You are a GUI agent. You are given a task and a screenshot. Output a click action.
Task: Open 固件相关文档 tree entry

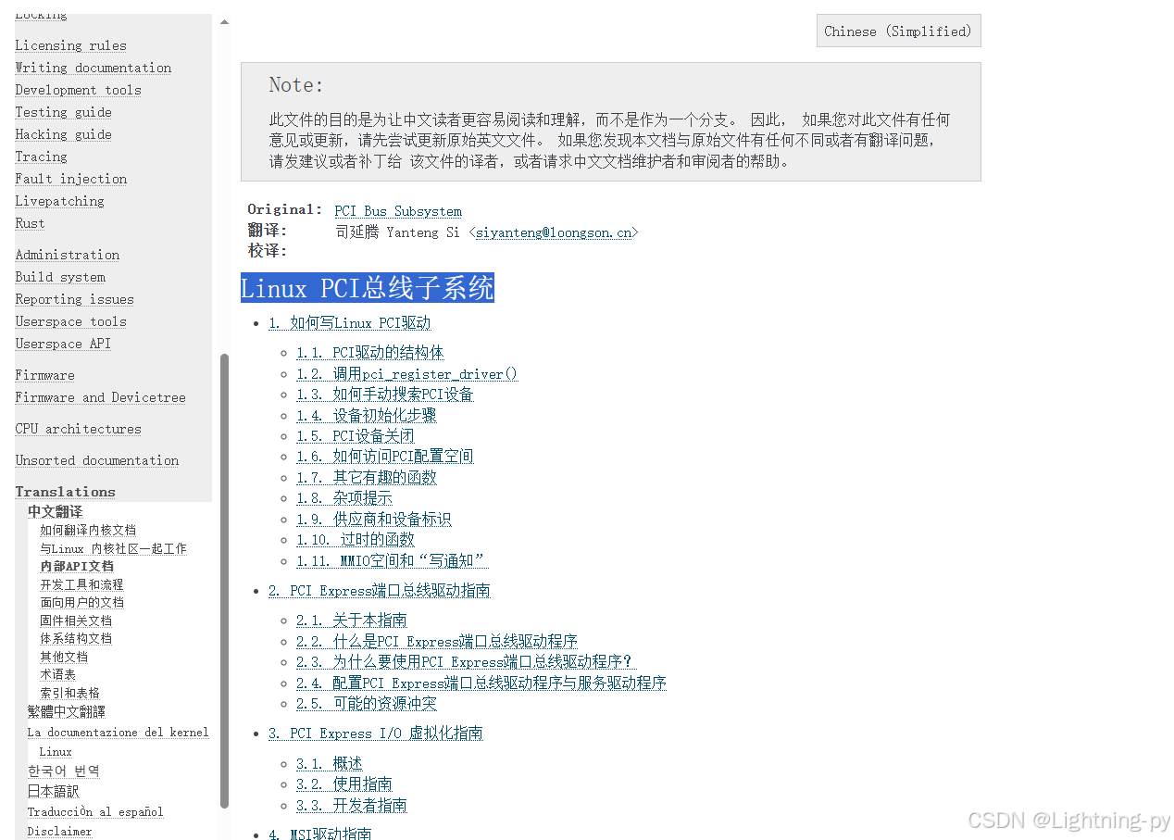pyautogui.click(x=76, y=621)
